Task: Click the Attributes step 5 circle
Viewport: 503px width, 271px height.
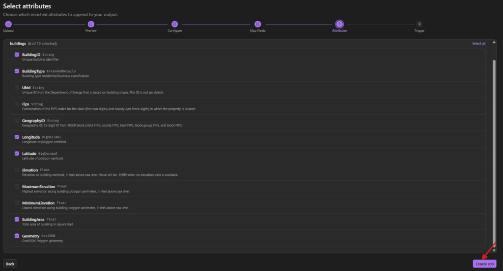Action: pyautogui.click(x=339, y=24)
